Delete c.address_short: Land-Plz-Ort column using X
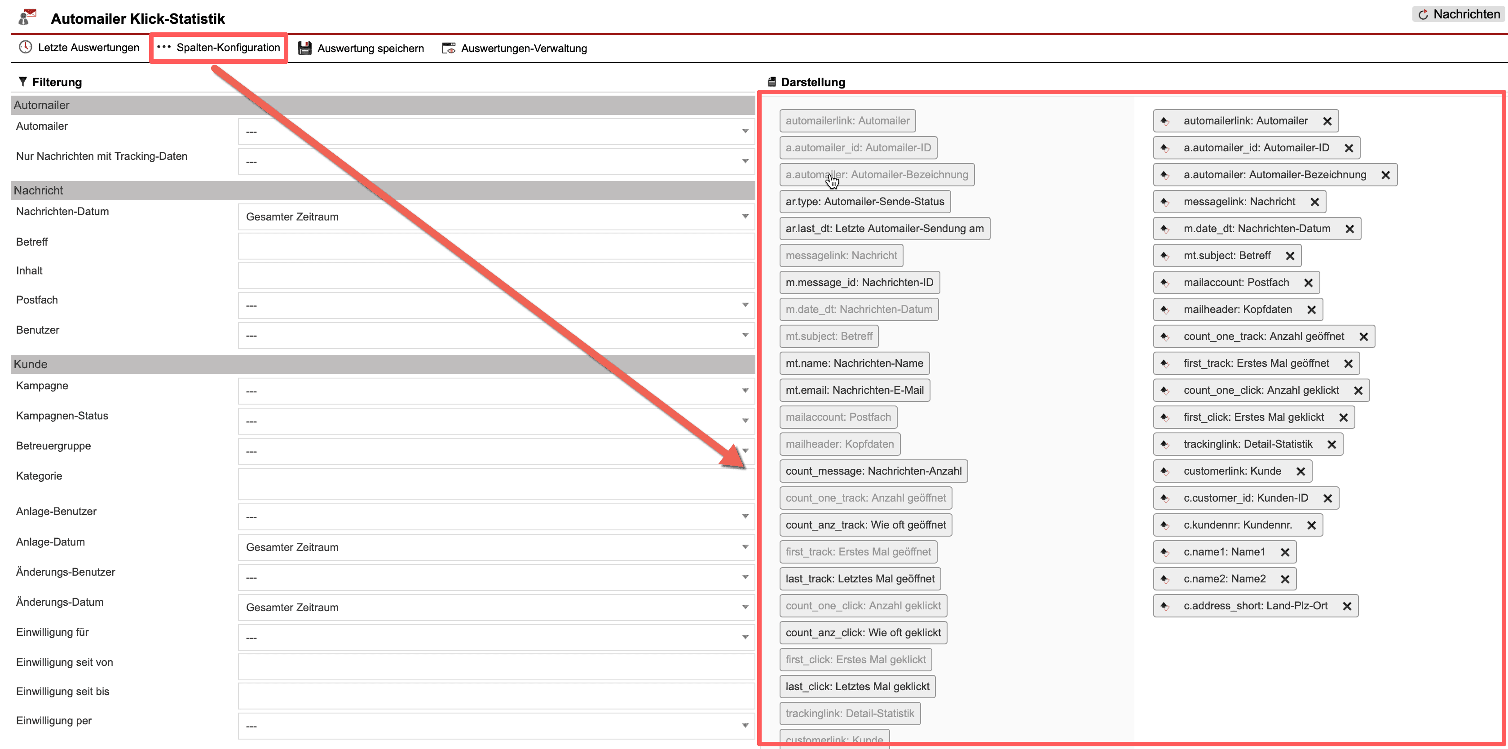 coord(1347,606)
